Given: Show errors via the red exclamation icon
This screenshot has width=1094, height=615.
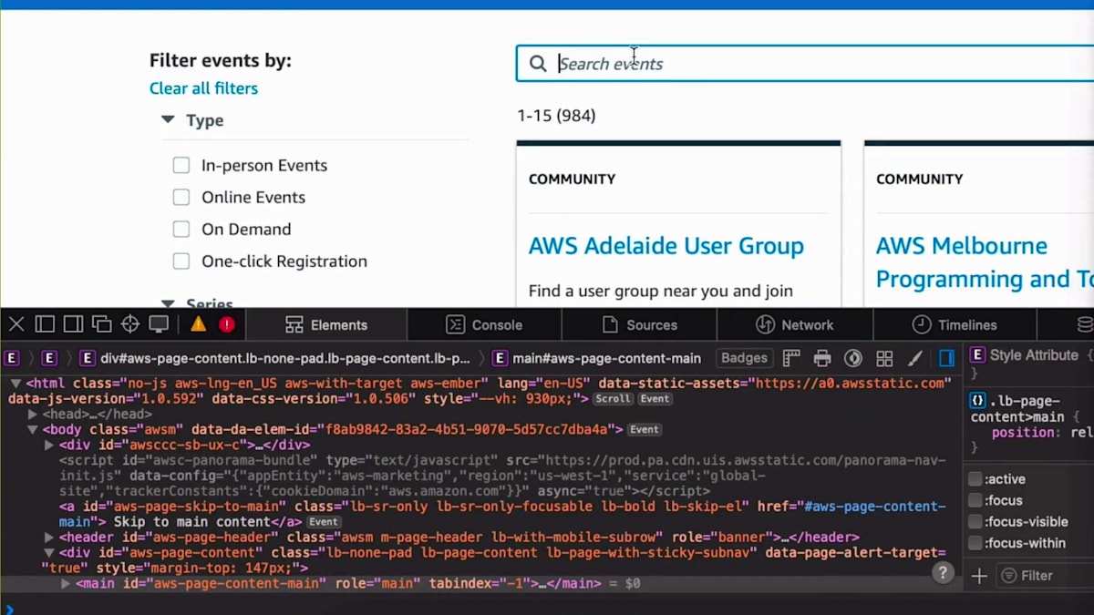Looking at the screenshot, I should point(227,324).
